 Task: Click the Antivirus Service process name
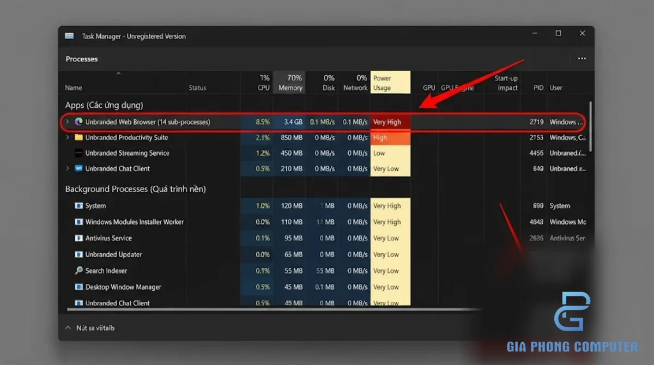click(108, 238)
